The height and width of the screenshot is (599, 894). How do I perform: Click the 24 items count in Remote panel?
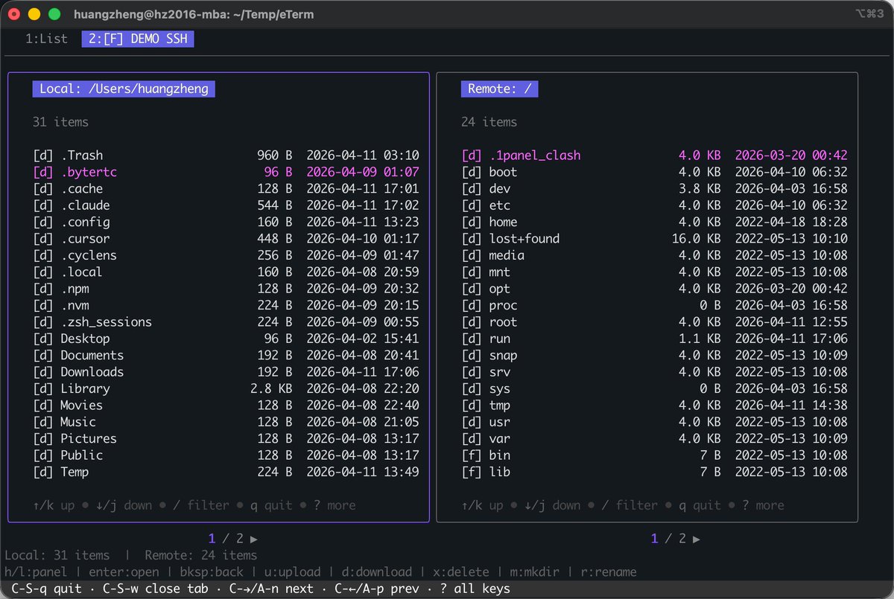489,122
